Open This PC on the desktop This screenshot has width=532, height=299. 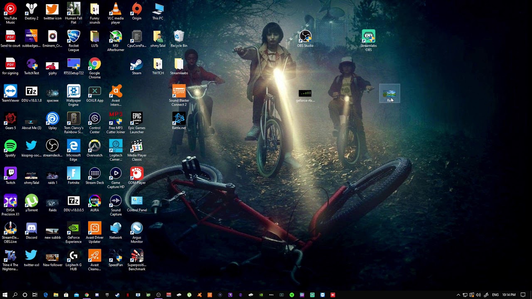[158, 12]
